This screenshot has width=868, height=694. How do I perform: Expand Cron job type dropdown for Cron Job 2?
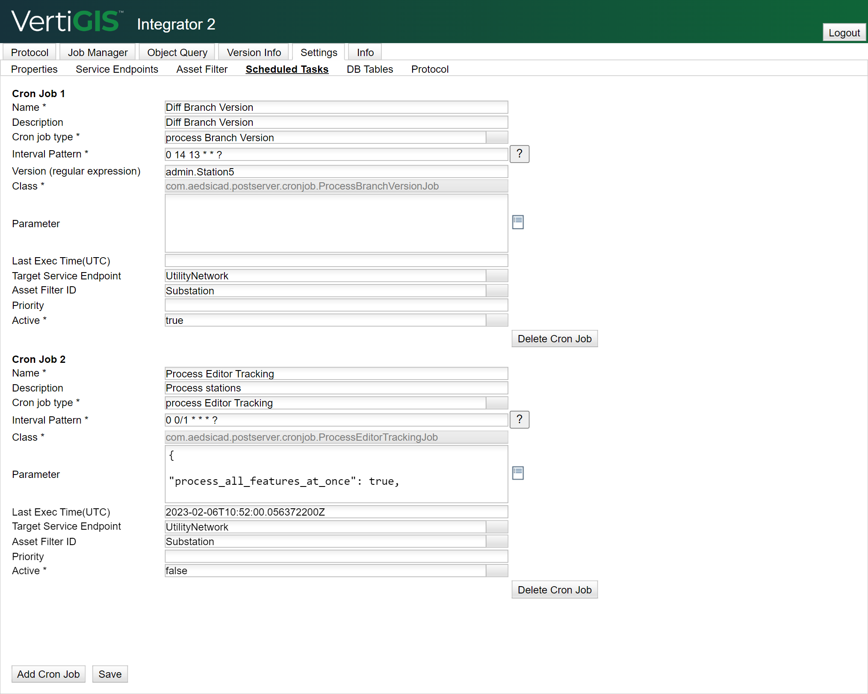(497, 403)
